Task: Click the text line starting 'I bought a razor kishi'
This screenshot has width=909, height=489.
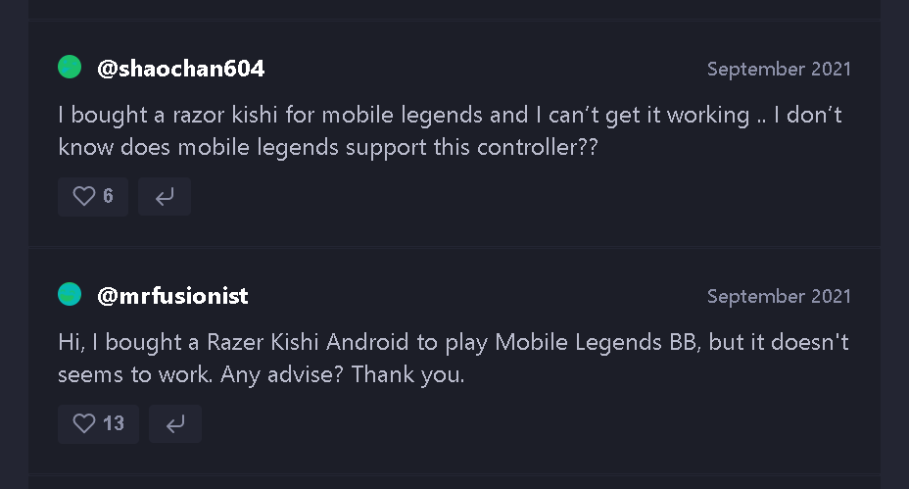Action: [x=450, y=115]
